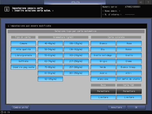Viewport: 152px width, 114px height.
Task: Set Buca to Limitare
Action: [103, 97]
